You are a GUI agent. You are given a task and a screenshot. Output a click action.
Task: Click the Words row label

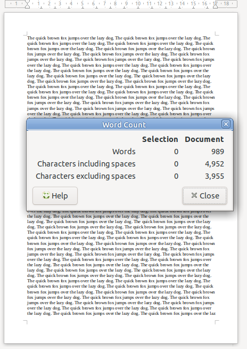coord(123,152)
